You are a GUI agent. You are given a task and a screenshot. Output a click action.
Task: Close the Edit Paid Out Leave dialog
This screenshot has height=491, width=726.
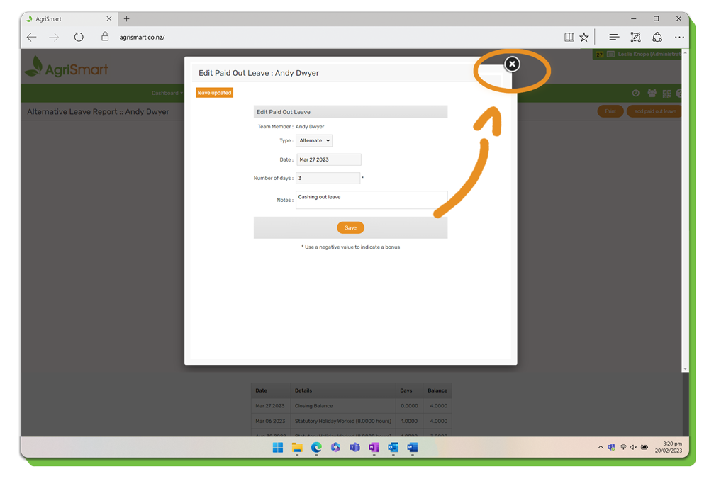(x=512, y=64)
